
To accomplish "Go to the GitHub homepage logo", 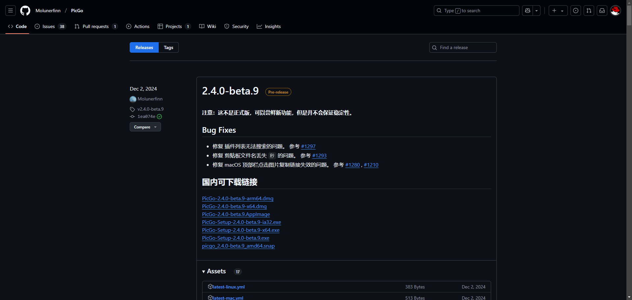I will [x=25, y=11].
